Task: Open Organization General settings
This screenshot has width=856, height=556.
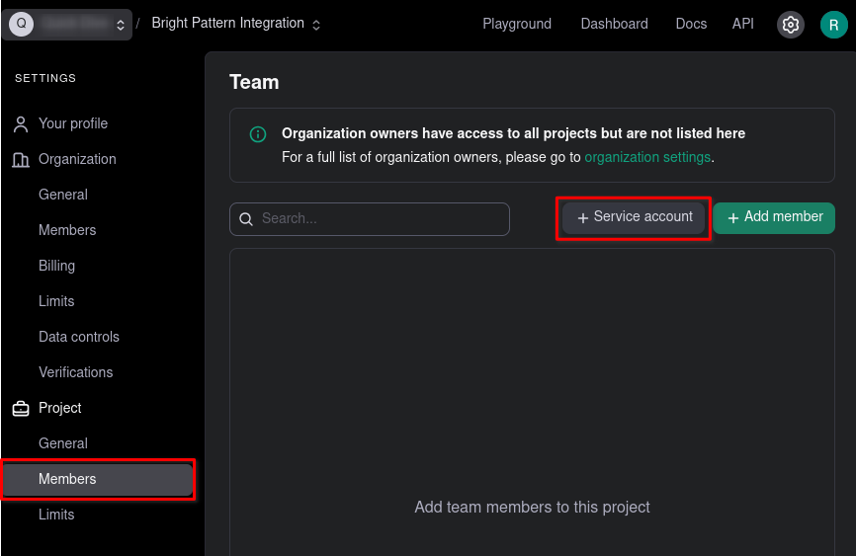Action: point(63,195)
